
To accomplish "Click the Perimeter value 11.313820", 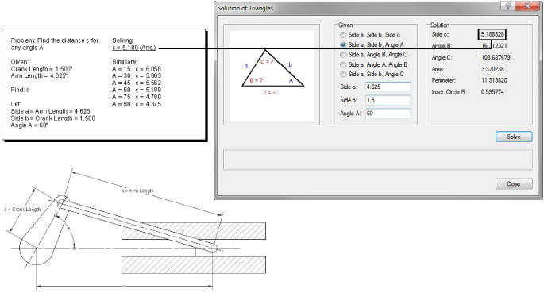I will (494, 80).
